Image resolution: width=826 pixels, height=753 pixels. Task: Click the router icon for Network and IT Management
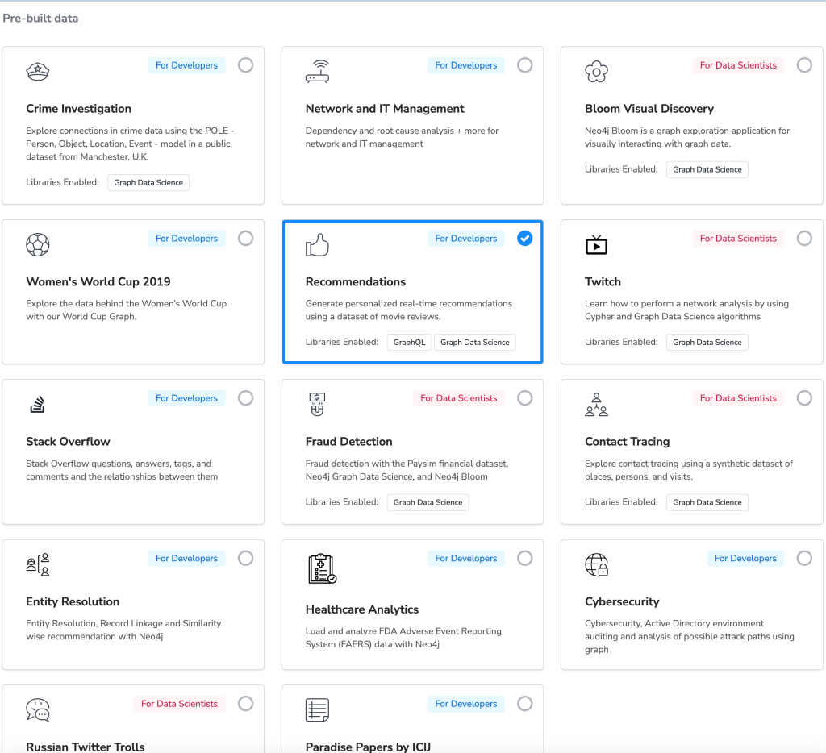pyautogui.click(x=317, y=71)
